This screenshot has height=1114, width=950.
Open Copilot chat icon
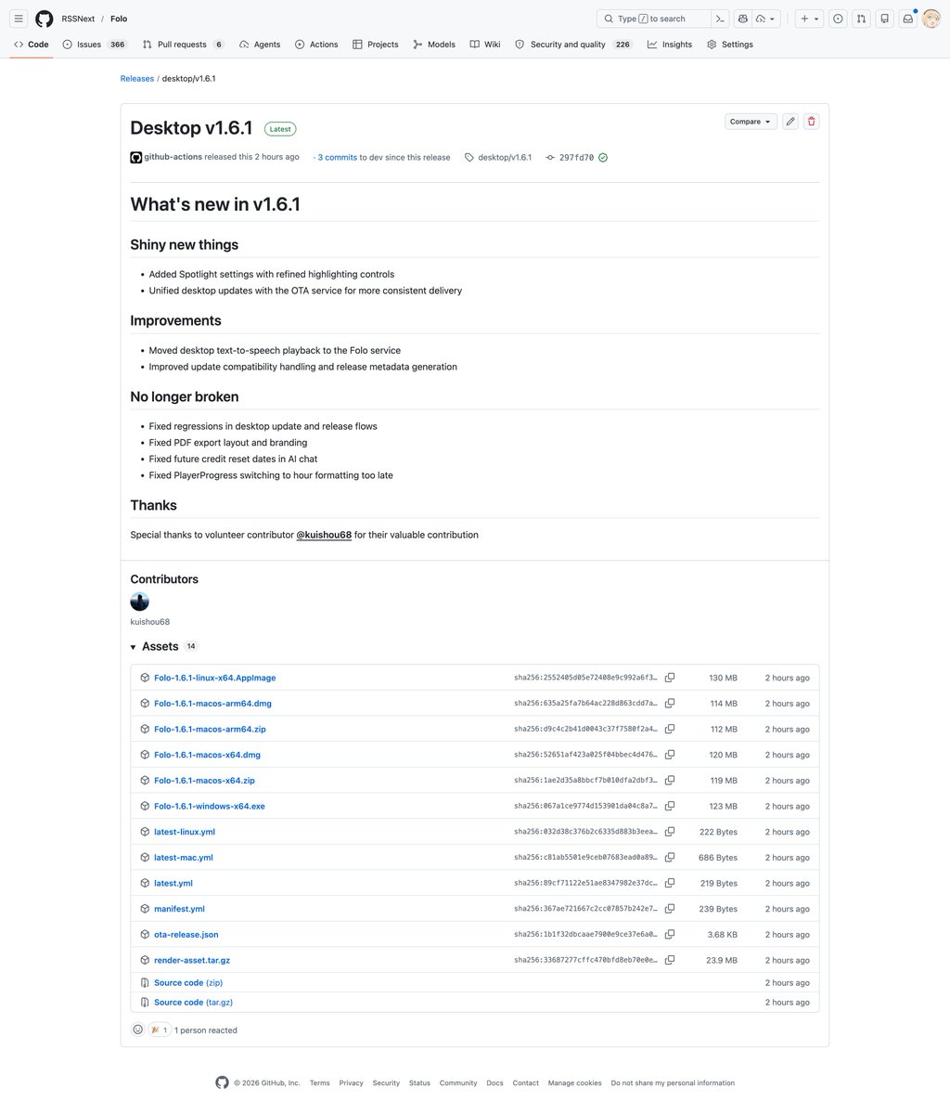(742, 19)
